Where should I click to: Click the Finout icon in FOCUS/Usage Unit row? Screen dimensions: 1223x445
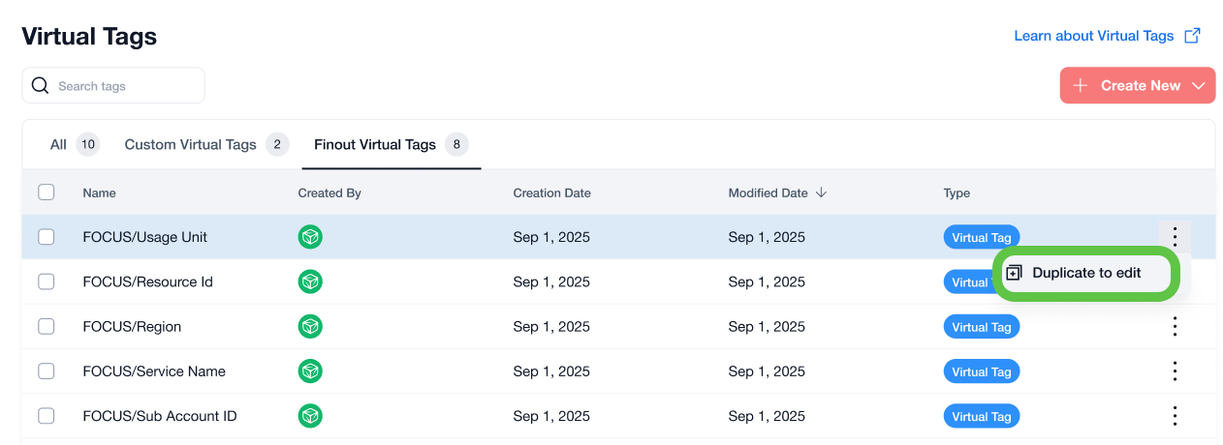click(310, 237)
